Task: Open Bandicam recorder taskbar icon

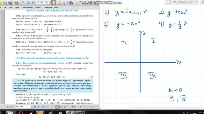Action: (x=80, y=112)
